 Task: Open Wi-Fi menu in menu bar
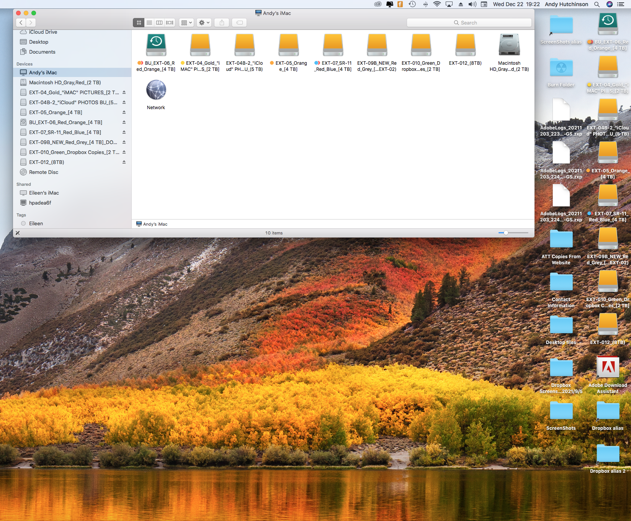click(437, 4)
